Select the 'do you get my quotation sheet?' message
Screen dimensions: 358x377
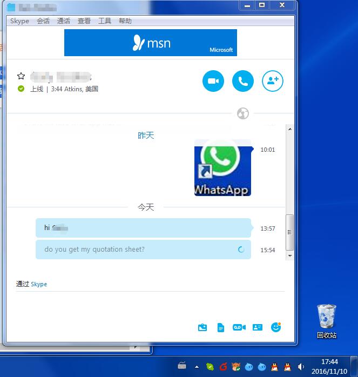[143, 250]
